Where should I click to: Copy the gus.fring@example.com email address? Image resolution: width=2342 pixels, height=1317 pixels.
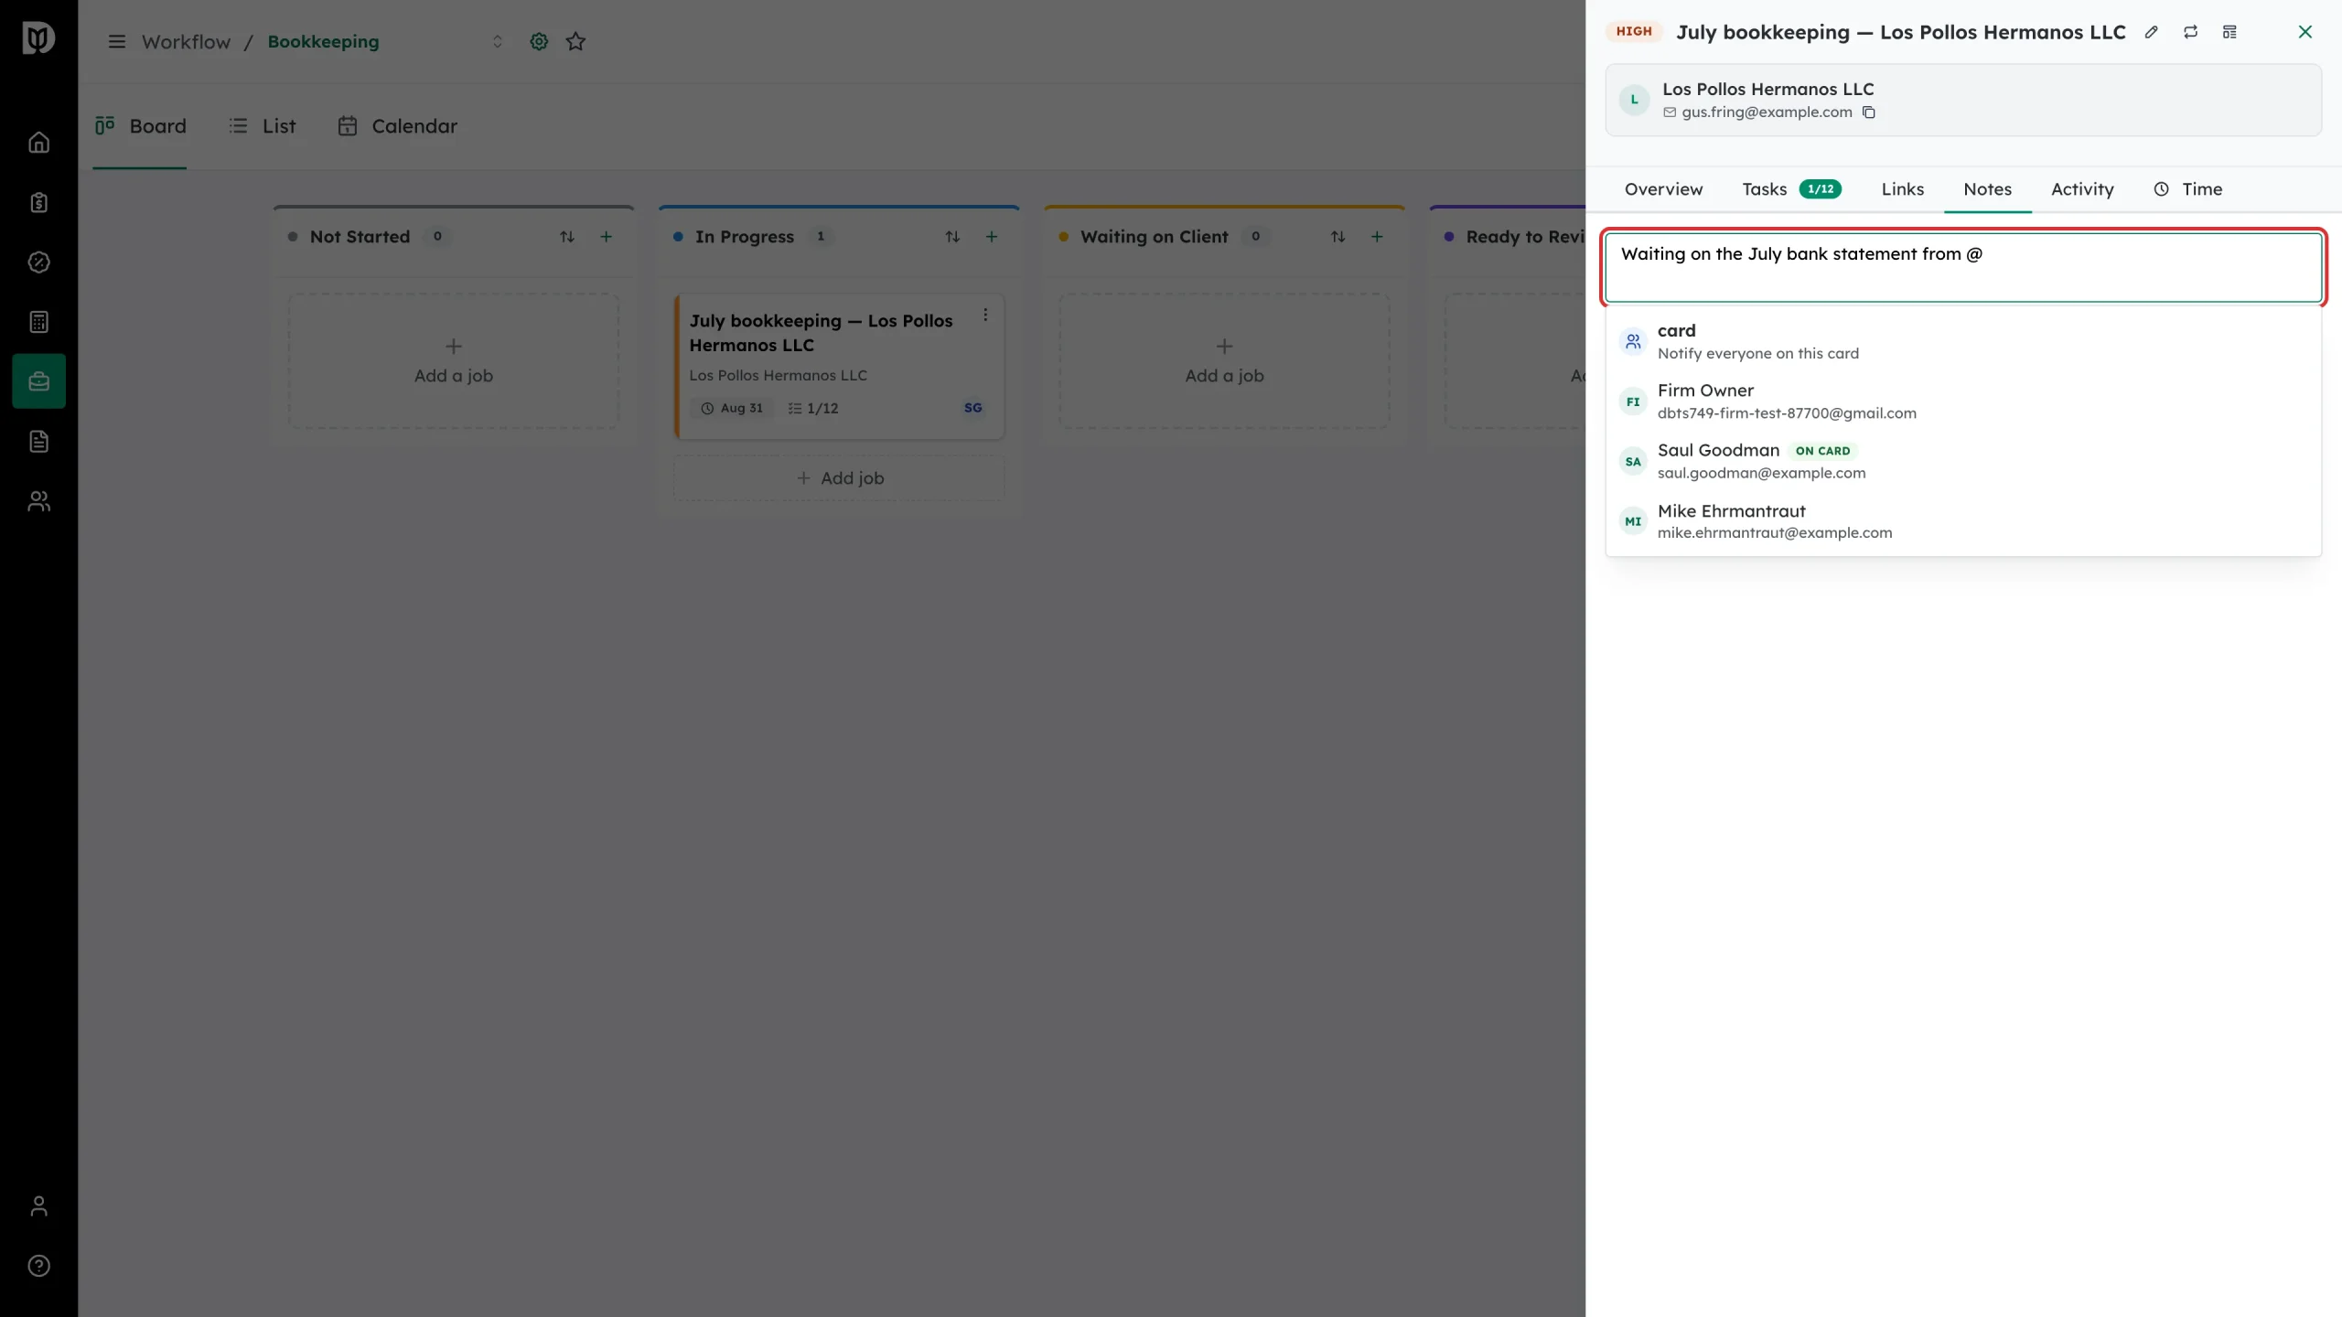(1869, 112)
